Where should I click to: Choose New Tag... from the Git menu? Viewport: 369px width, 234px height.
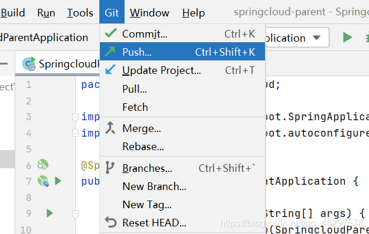pos(182,205)
